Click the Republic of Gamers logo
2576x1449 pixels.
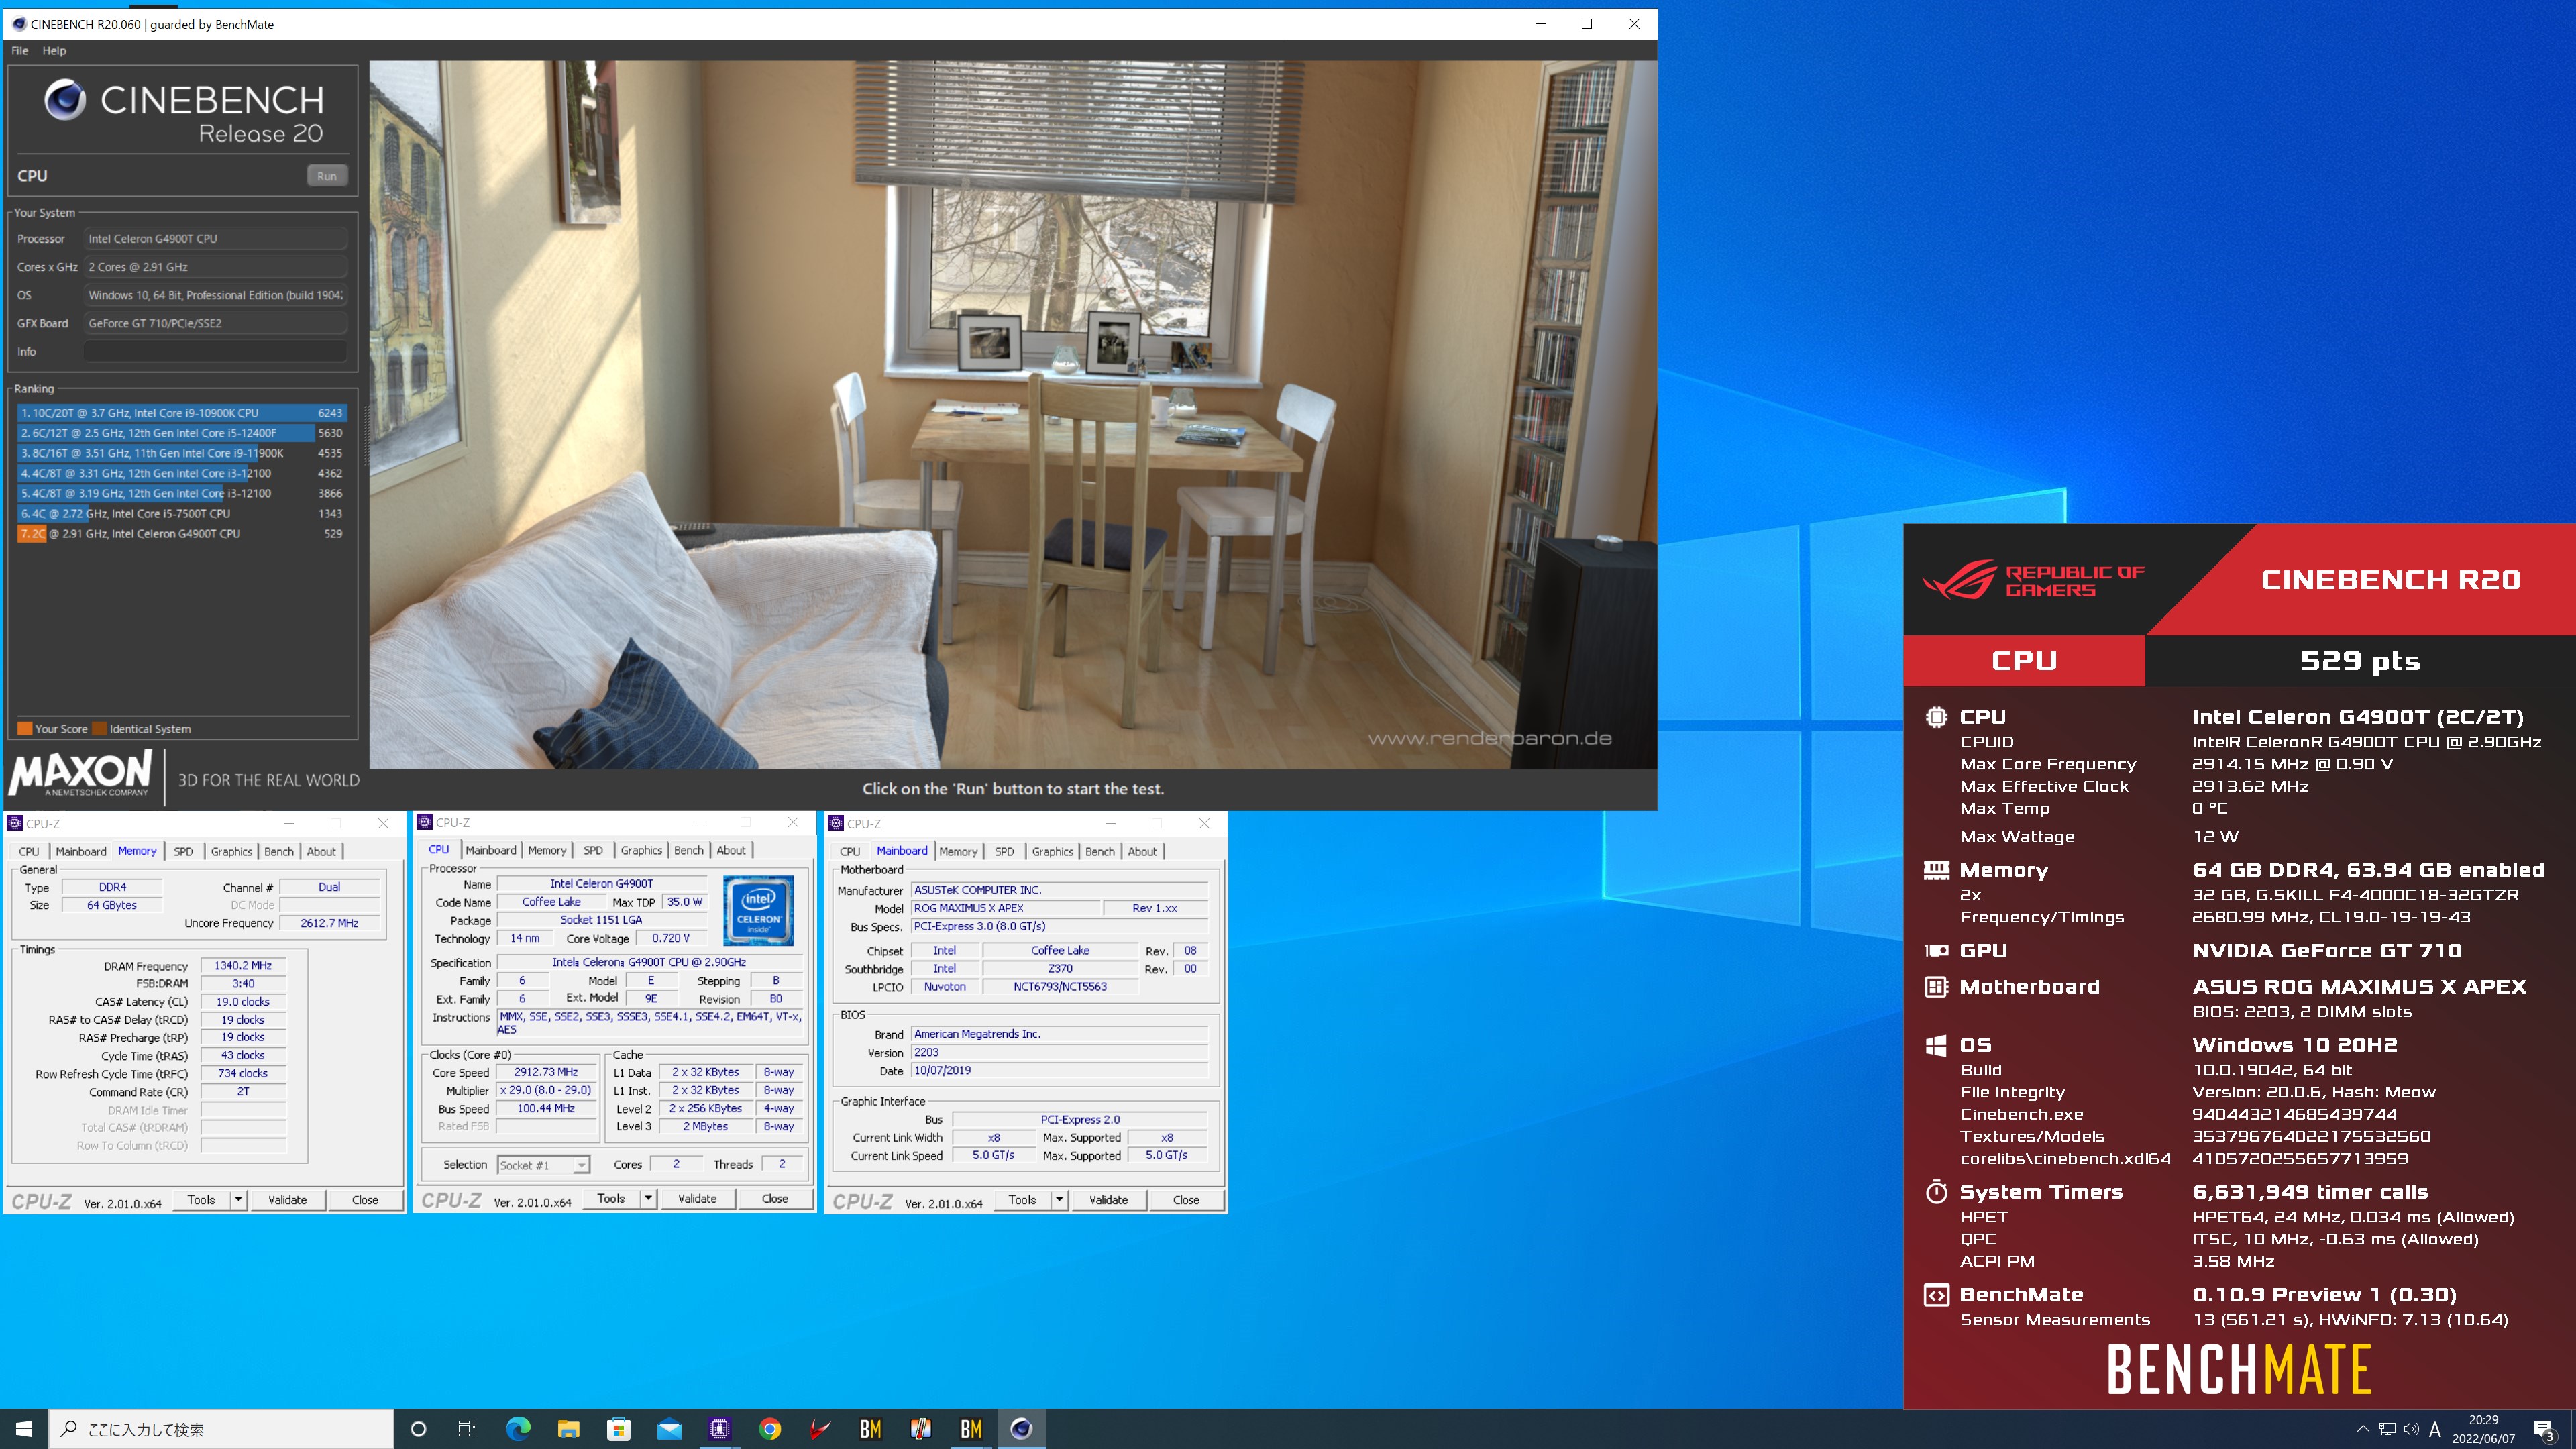(x=2033, y=580)
